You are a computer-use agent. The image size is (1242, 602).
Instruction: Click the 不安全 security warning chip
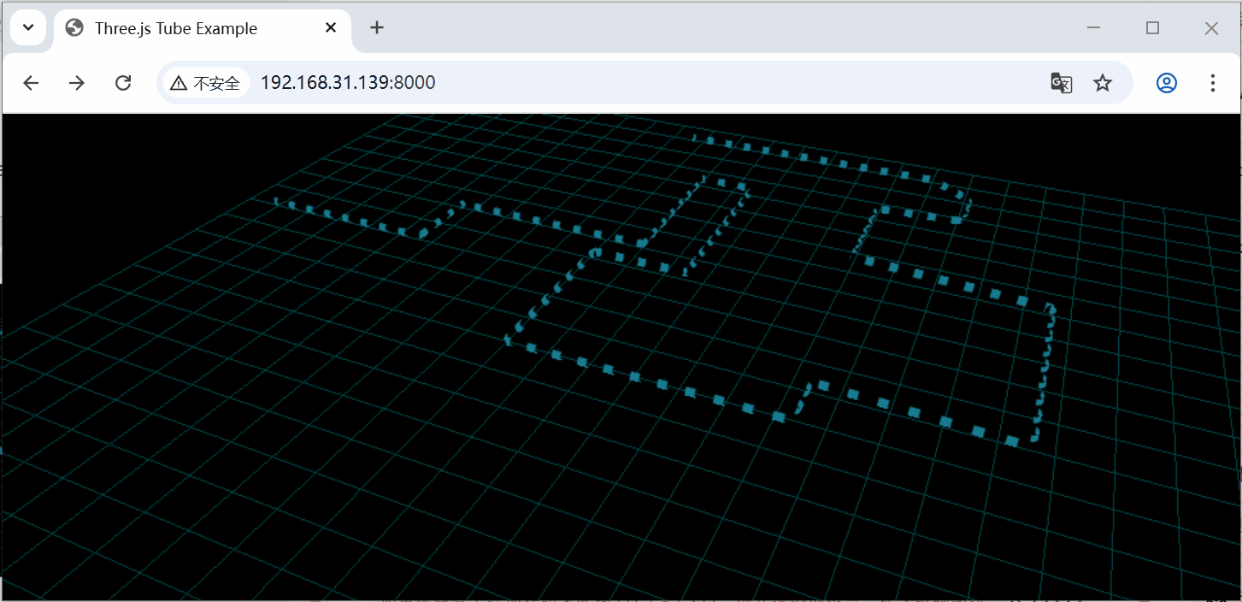point(205,83)
